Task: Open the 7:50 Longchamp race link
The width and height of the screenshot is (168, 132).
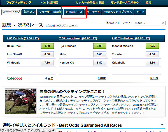Action: coord(78,38)
